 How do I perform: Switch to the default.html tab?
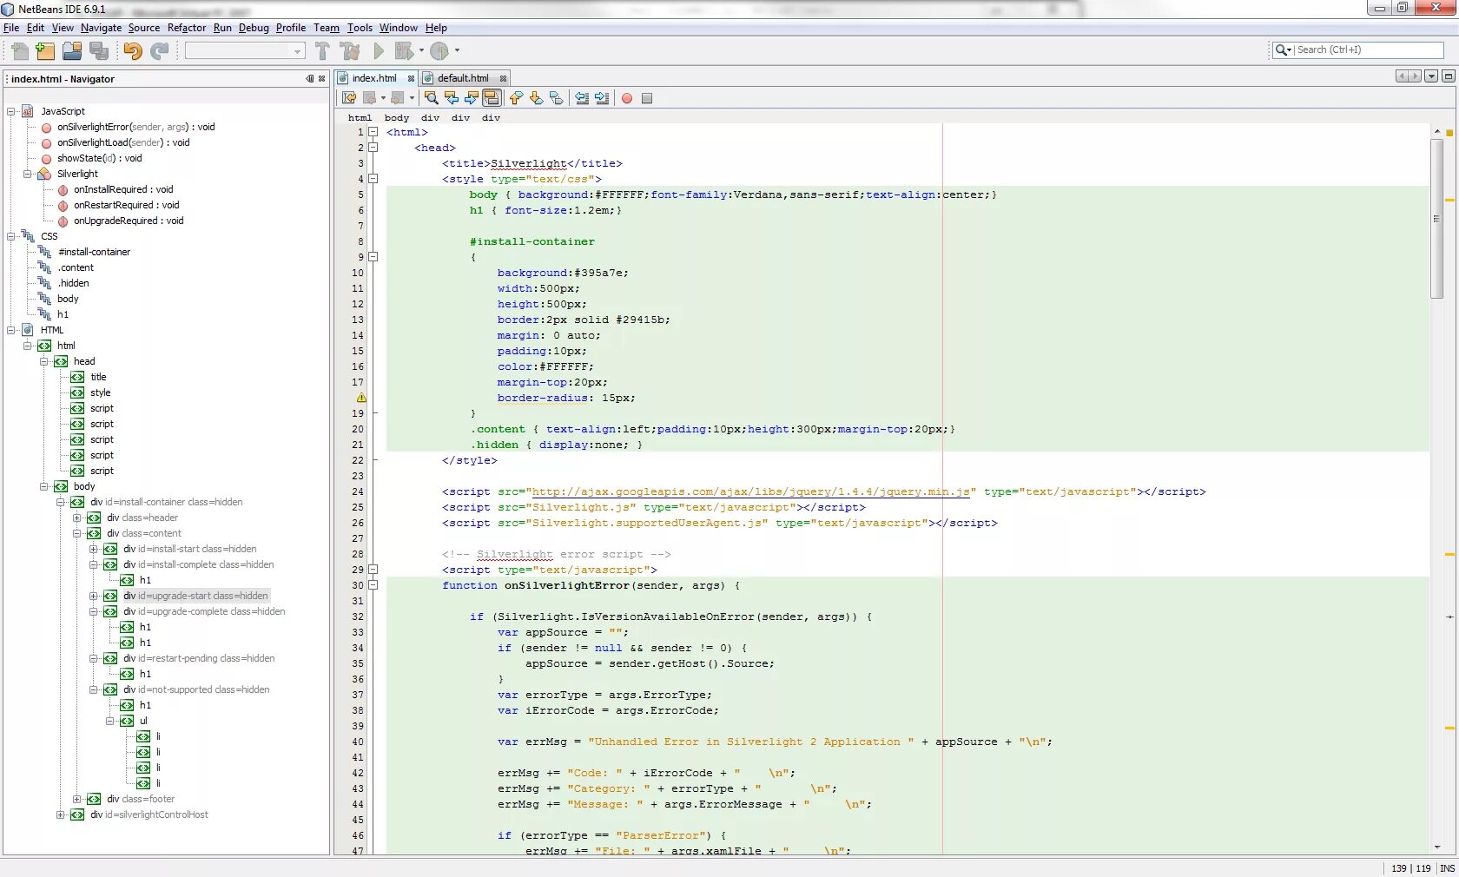pos(462,78)
